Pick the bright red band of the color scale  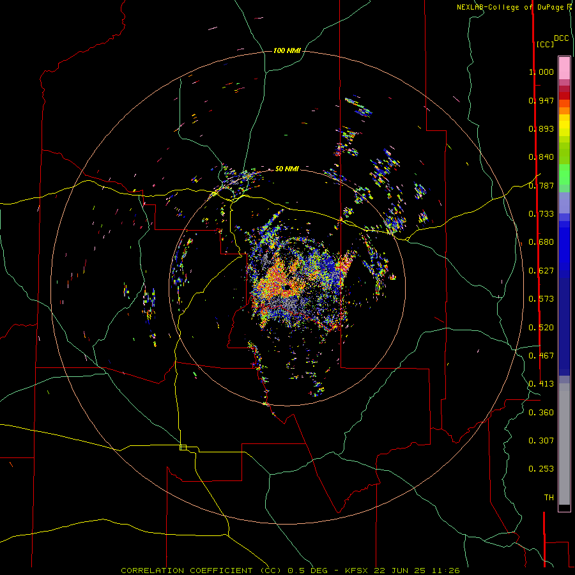click(x=564, y=96)
